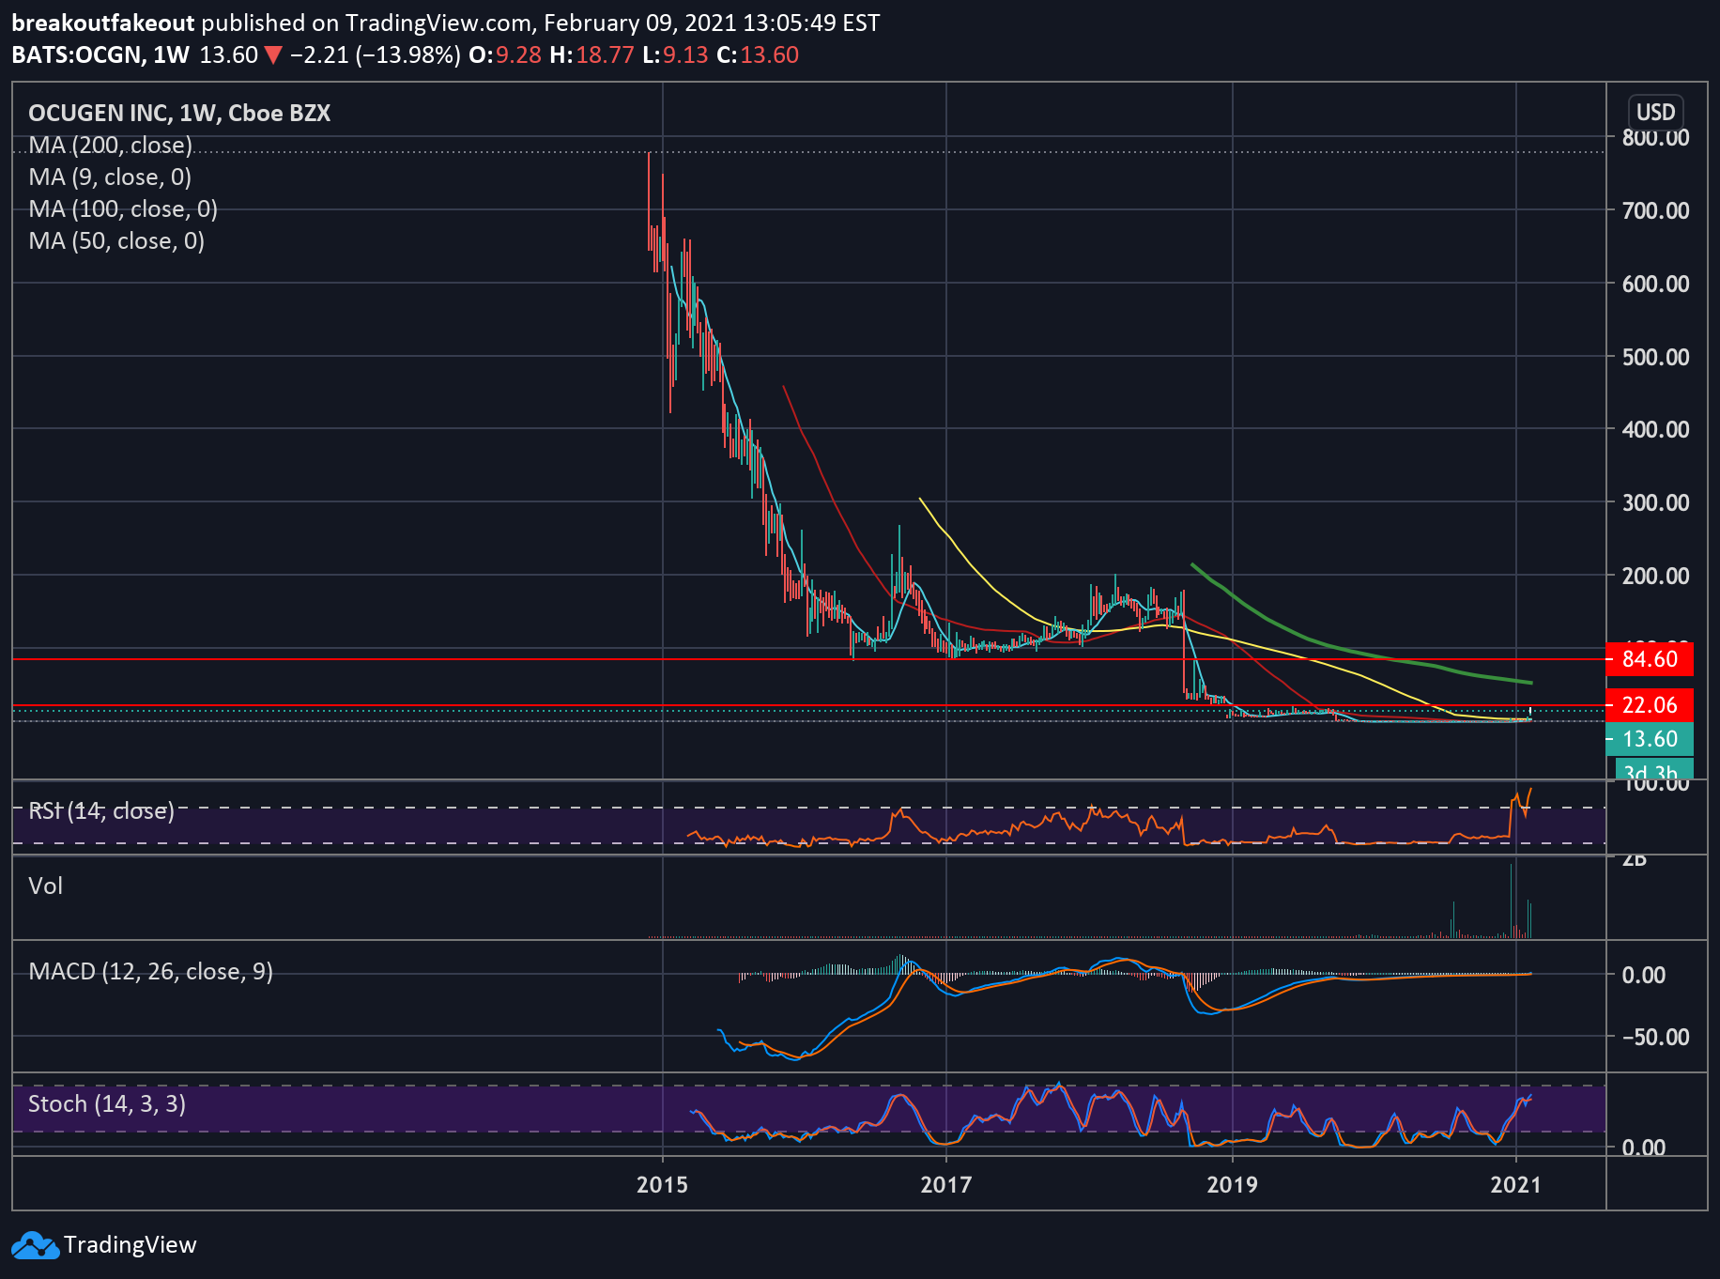1720x1279 pixels.
Task: Click the 3d 3h bar countdown tag
Action: click(x=1653, y=770)
